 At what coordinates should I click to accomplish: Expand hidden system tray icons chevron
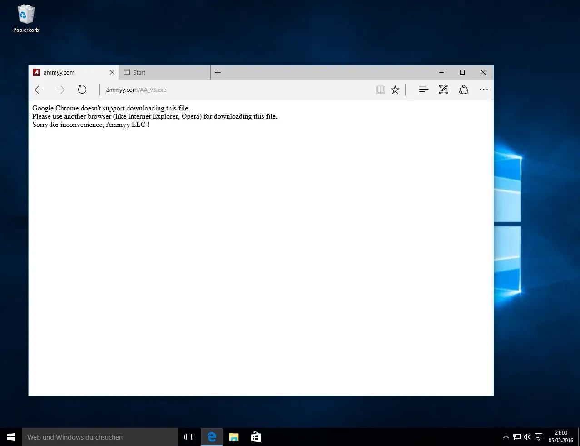(506, 437)
